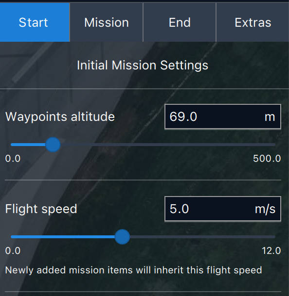
Task: Click the Flight speed slider handle
Action: [x=122, y=237]
